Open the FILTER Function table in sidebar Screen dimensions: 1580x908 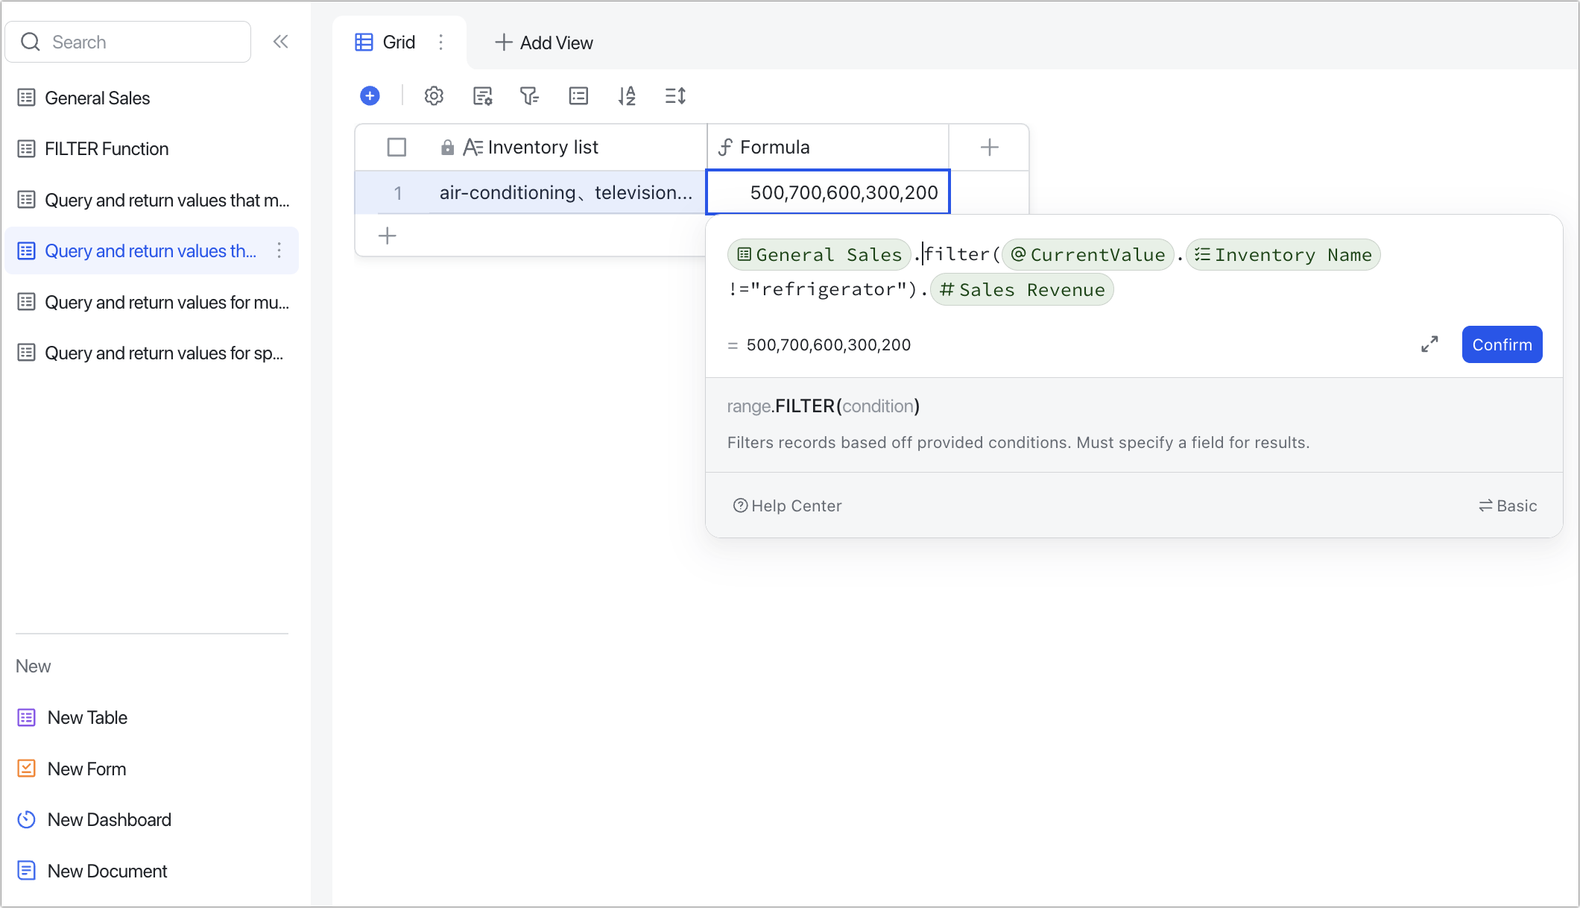click(x=106, y=148)
